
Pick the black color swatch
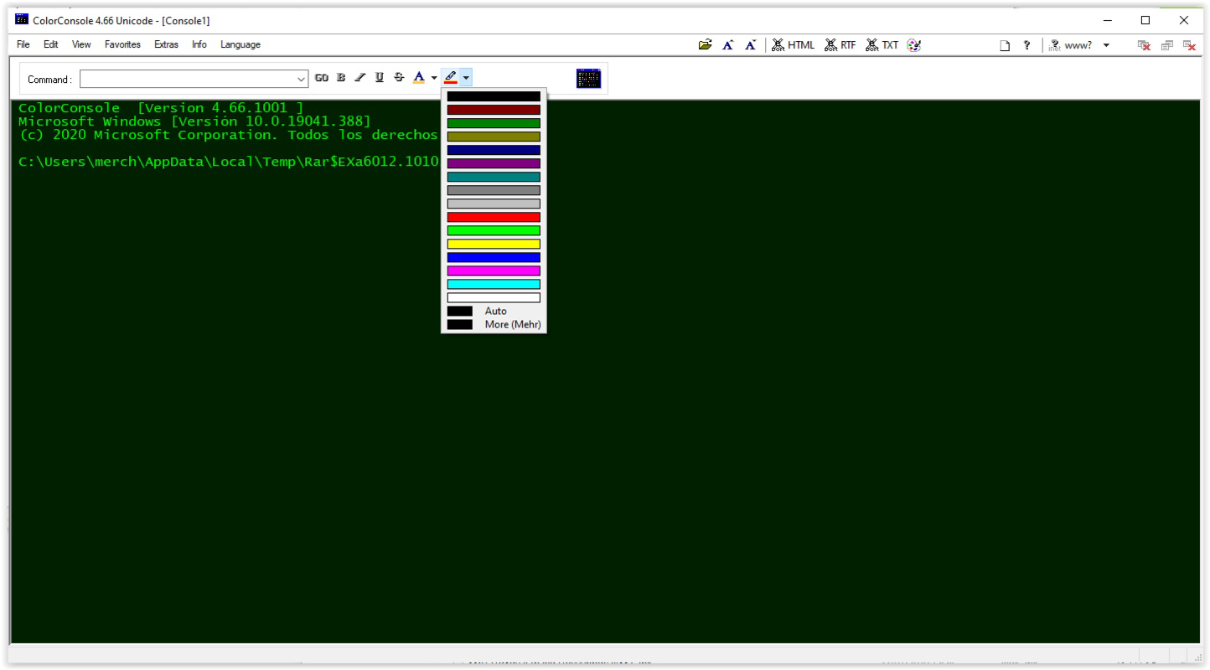tap(494, 96)
